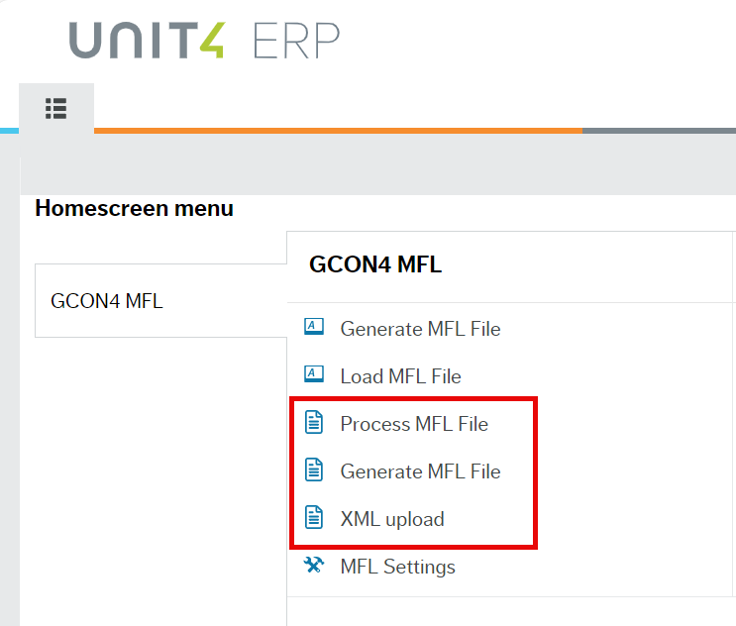
Task: Click the 'A' report icon beside first Generate MFL File
Action: [x=314, y=328]
